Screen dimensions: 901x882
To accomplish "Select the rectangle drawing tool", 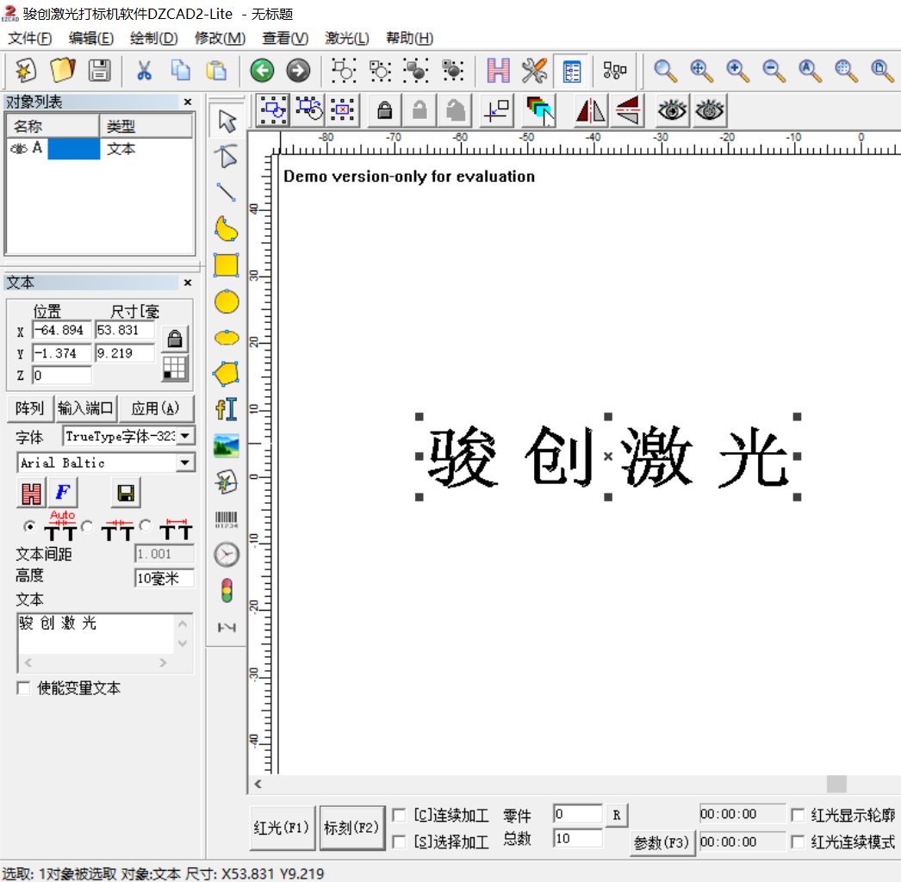I will (227, 265).
